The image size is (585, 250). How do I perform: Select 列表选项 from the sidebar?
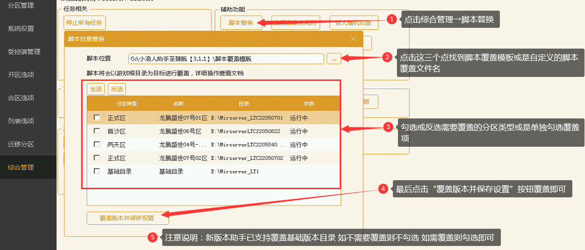tap(21, 121)
